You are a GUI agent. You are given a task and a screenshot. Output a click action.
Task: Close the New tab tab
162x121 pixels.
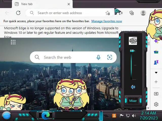point(69,4)
